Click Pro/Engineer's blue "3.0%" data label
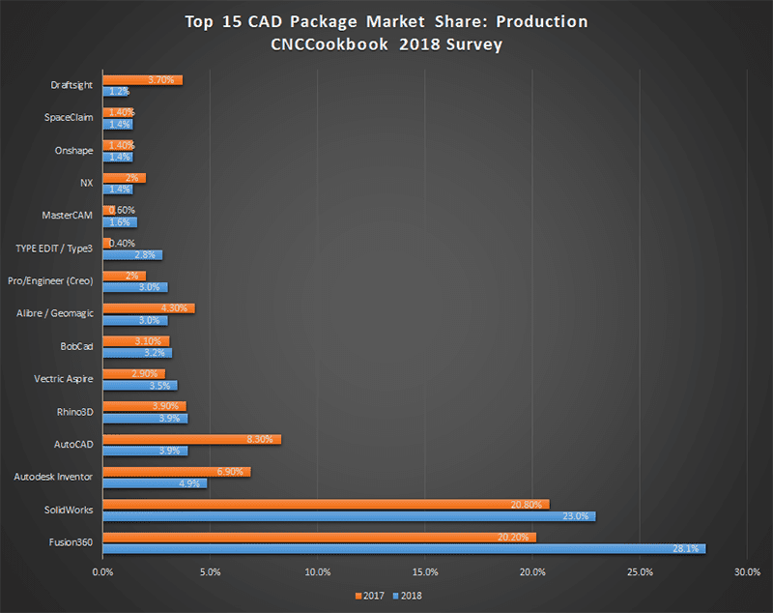Screen dimensions: 773x613 tap(149, 287)
